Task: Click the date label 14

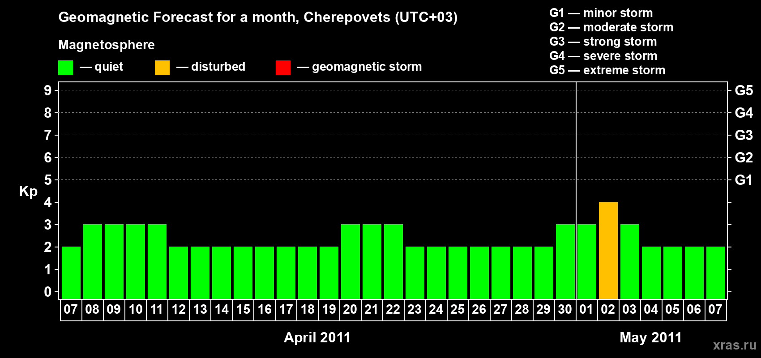Action: pyautogui.click(x=221, y=309)
